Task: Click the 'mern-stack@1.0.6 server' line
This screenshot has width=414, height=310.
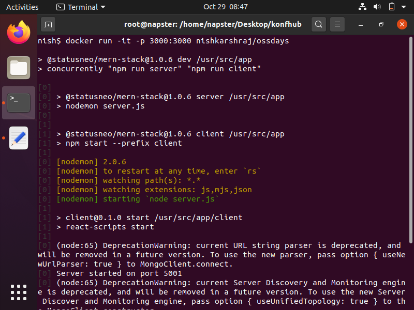Action: (x=171, y=97)
